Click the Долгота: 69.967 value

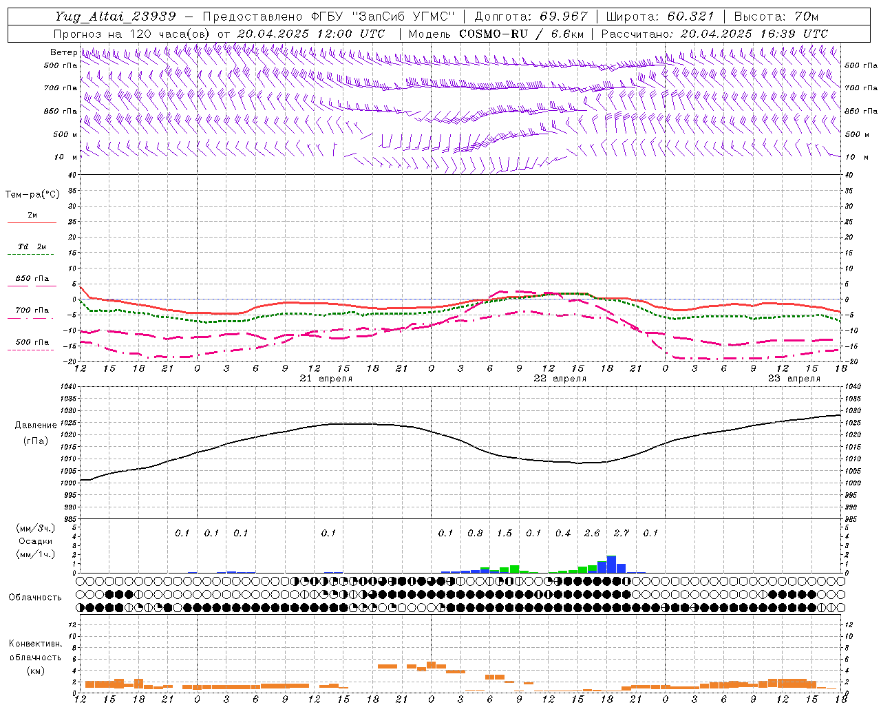[x=531, y=17]
